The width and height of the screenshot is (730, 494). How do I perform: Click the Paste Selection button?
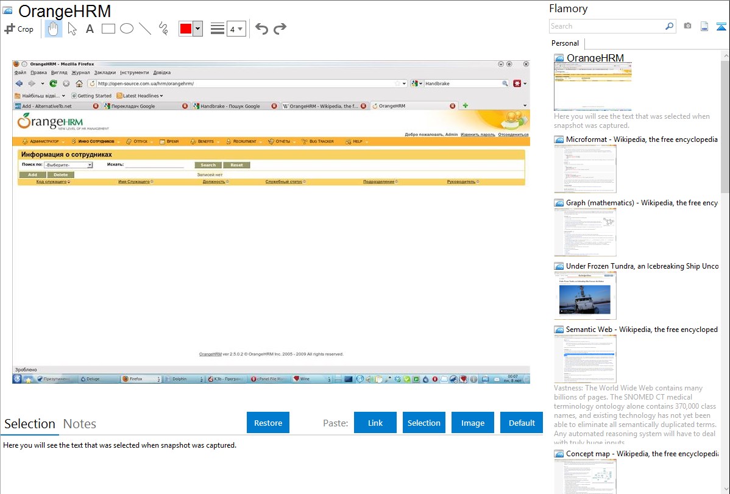point(423,423)
